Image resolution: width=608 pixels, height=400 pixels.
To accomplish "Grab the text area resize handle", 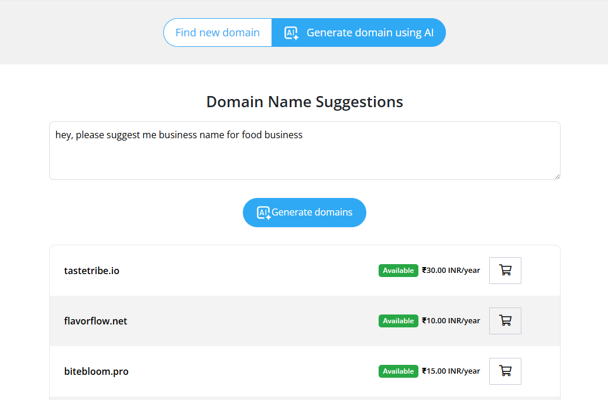I will [x=557, y=176].
